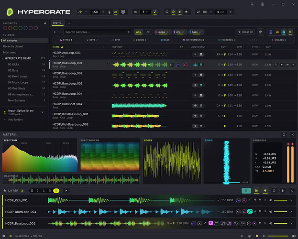Viewport: 298px width, 239px height.
Task: Open the Recently played folder
Action: coord(13,46)
